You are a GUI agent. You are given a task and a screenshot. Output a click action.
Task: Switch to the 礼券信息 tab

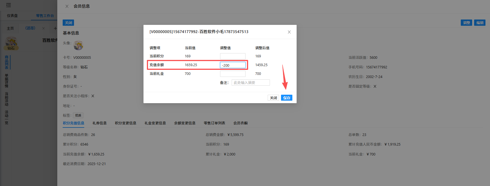click(100, 123)
